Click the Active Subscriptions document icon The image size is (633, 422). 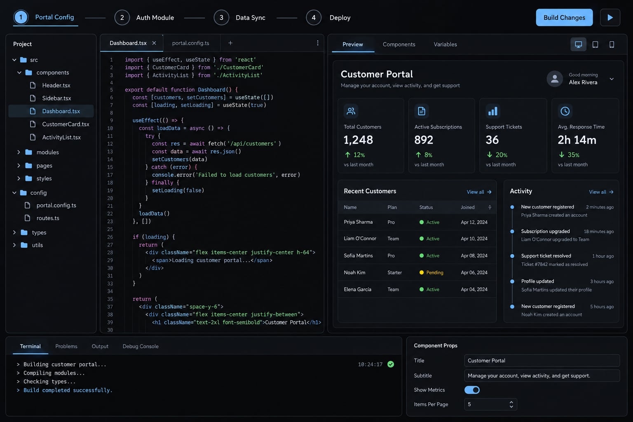tap(422, 111)
